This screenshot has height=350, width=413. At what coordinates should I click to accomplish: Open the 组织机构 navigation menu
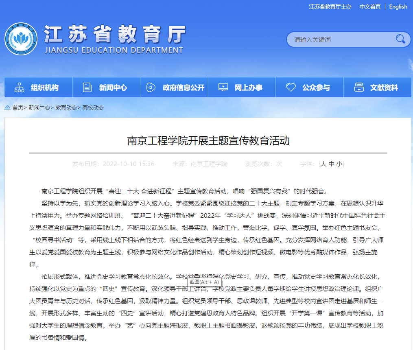click(x=44, y=87)
